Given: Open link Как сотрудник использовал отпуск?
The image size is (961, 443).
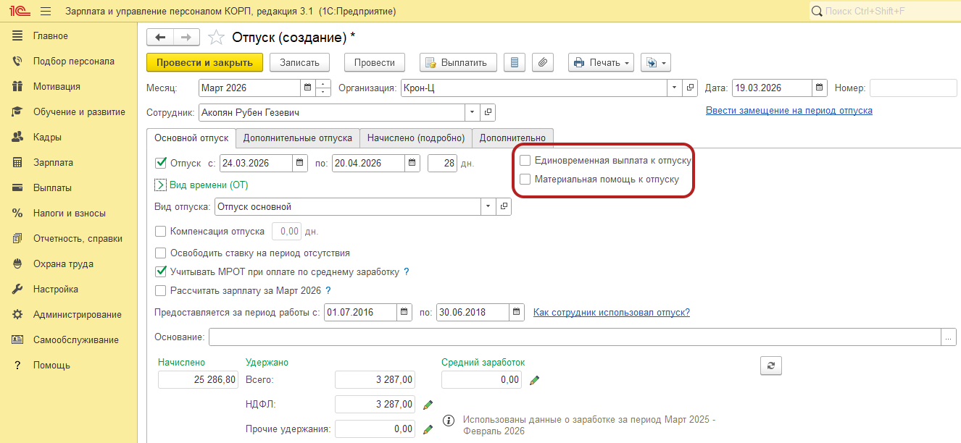Looking at the screenshot, I should coord(611,312).
